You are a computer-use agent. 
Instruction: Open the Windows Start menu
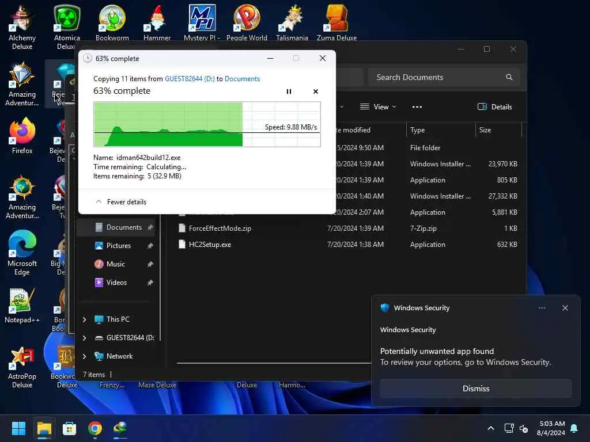18,428
